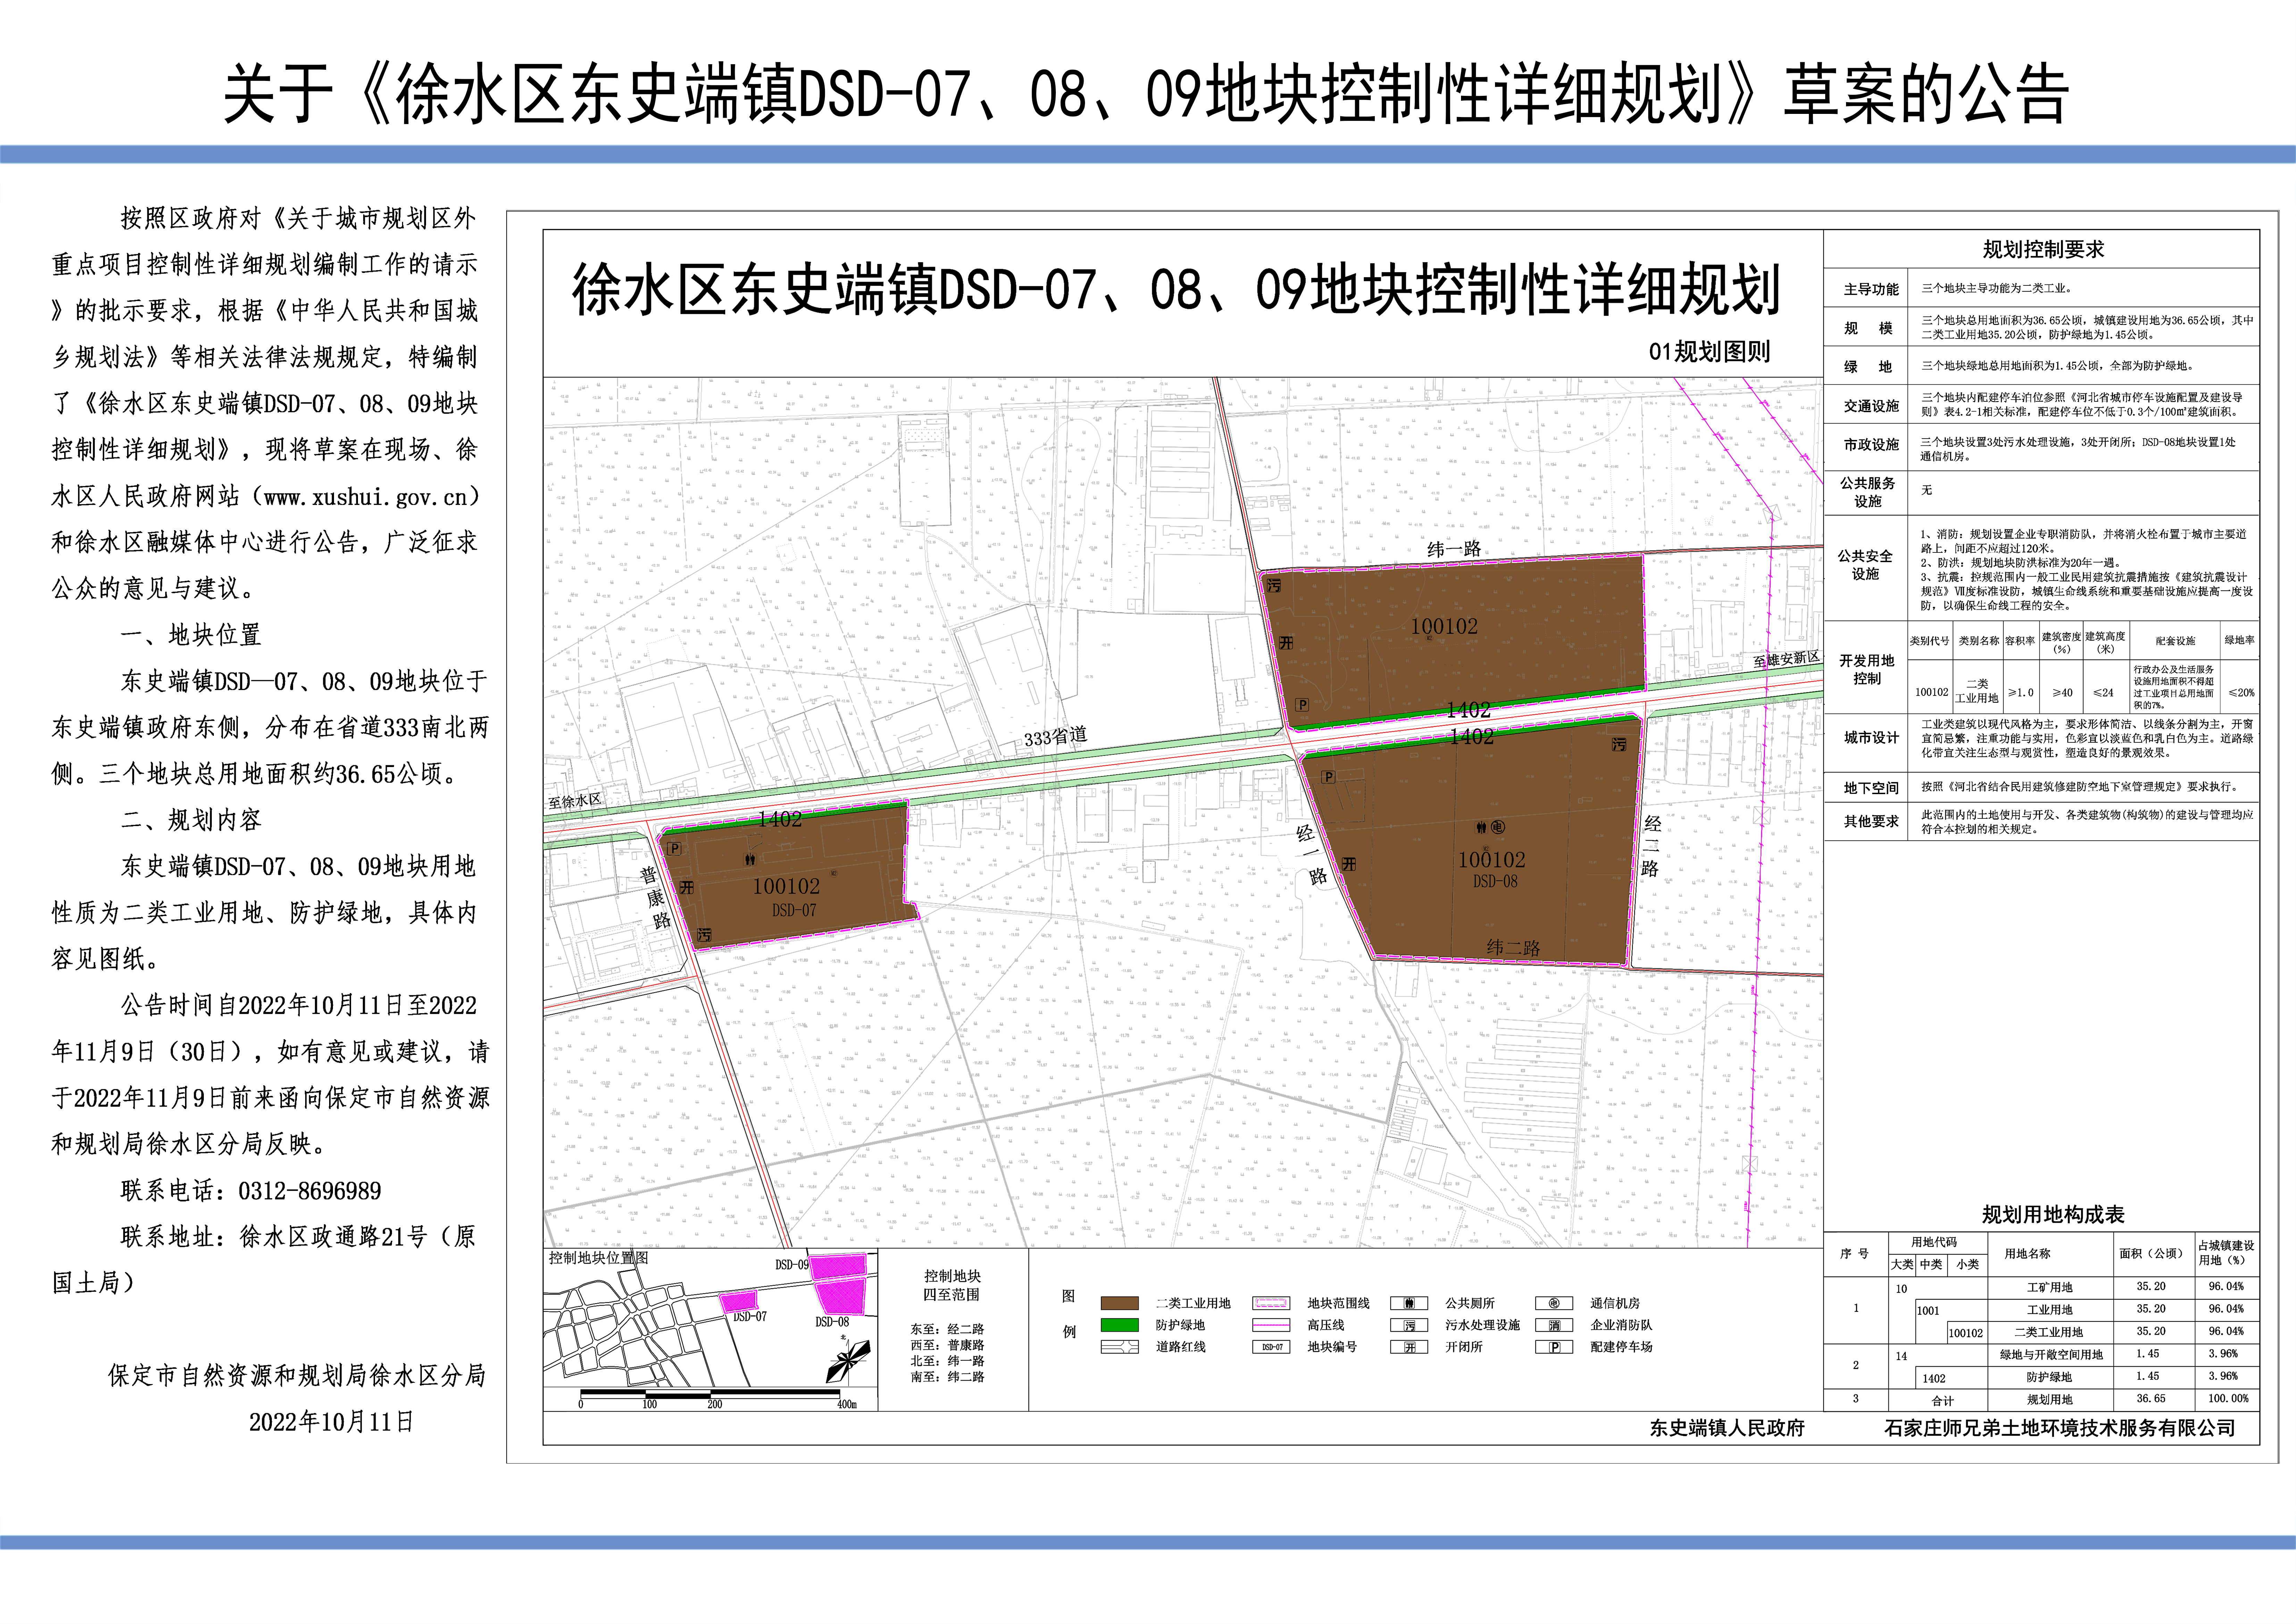Click the 污水处理设施 legend icon
Screen dimensions: 2296x1624
coord(1409,1325)
